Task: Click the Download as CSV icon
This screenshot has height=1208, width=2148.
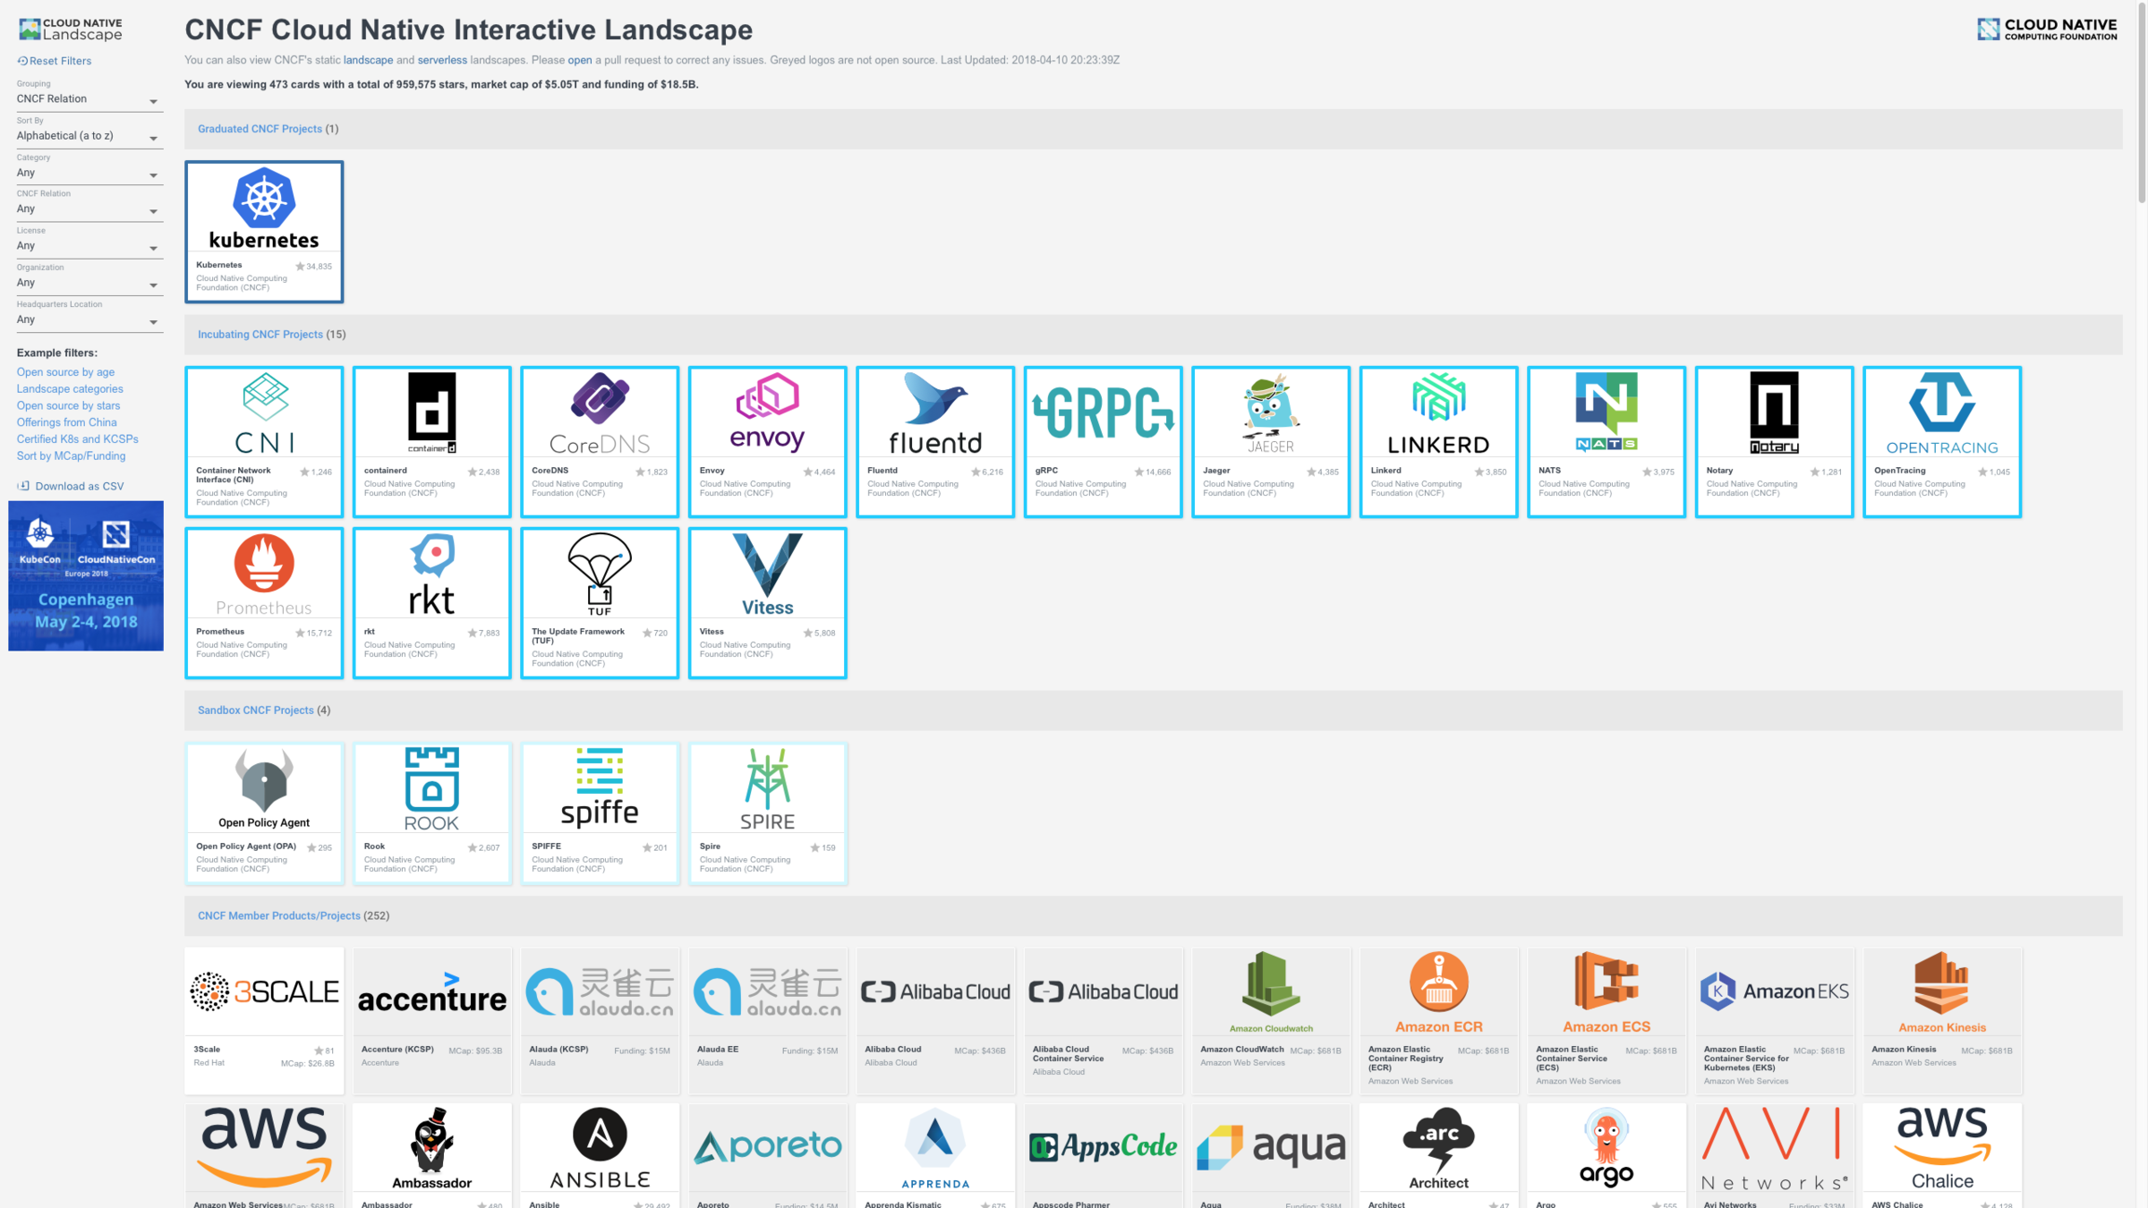Action: coord(23,486)
